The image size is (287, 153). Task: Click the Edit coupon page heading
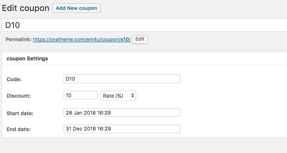point(25,8)
